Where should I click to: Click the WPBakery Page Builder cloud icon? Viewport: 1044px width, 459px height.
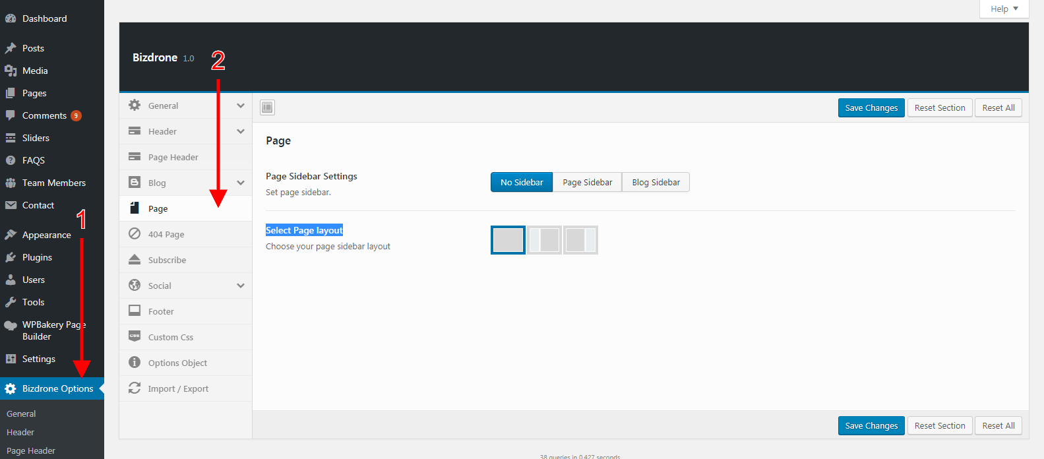click(x=11, y=325)
